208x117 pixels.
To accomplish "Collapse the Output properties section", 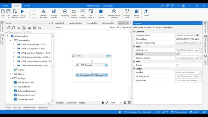I will coord(134,69).
